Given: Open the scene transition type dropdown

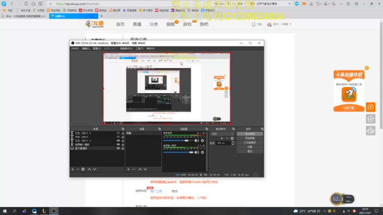Looking at the screenshot, I should pyautogui.click(x=222, y=134).
